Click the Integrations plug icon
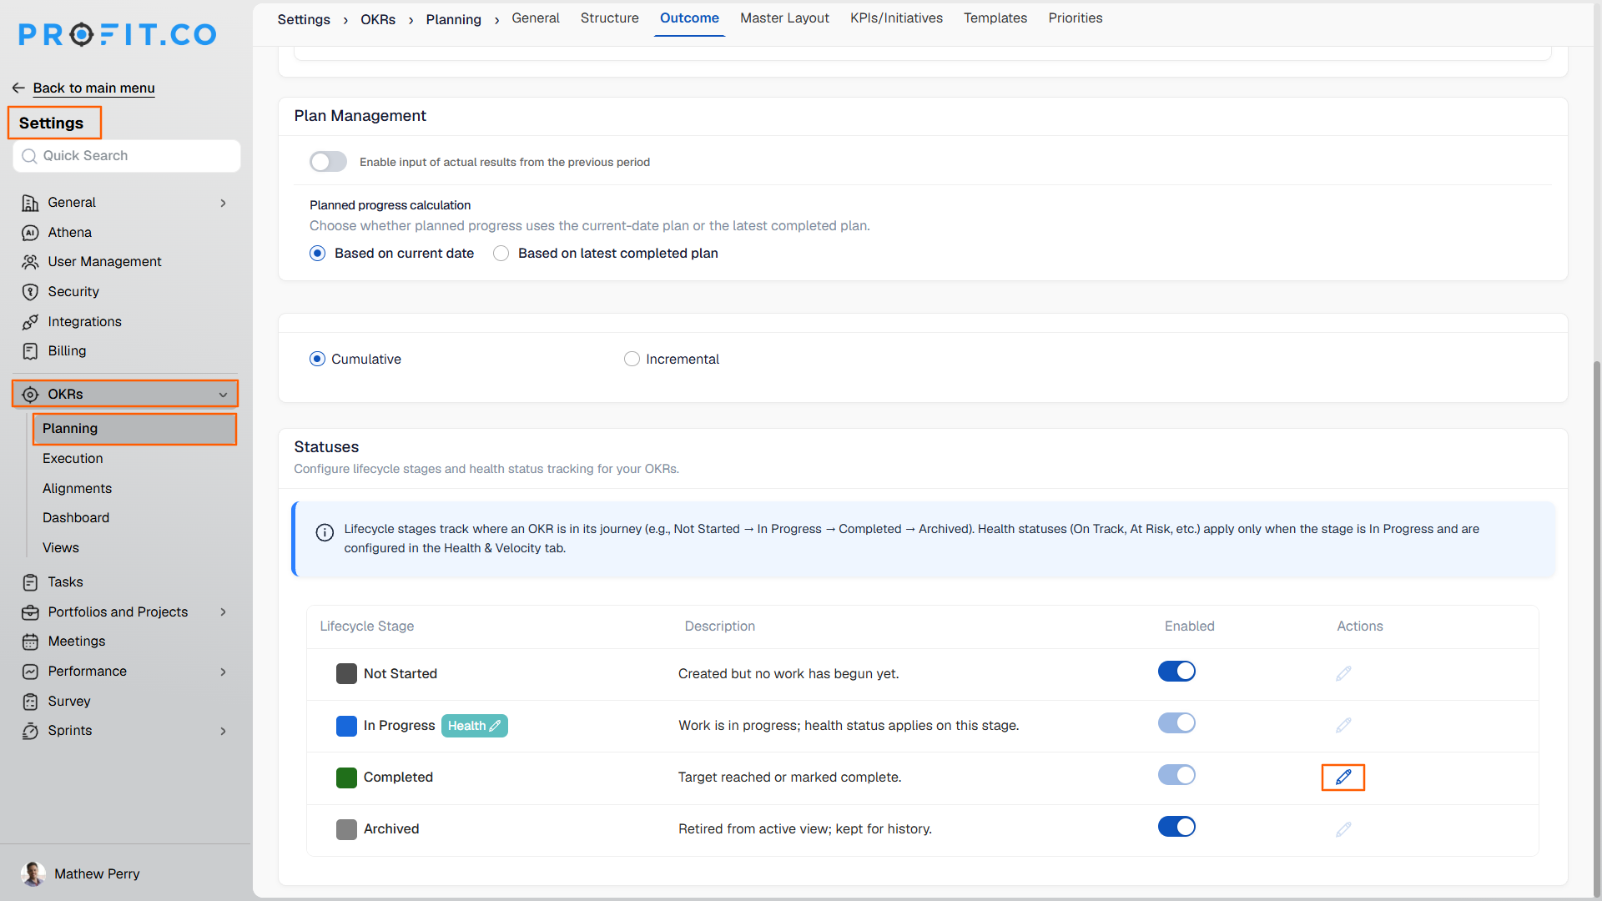 30,322
